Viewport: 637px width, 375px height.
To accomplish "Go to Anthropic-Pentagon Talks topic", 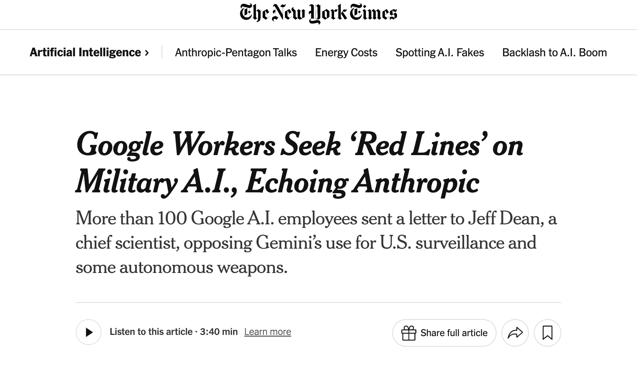I will (x=236, y=53).
